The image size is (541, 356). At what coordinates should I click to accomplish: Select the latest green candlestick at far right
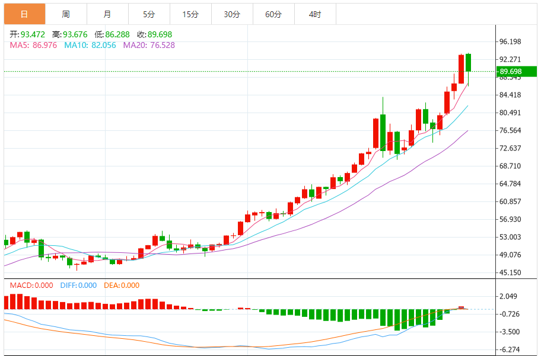coord(468,63)
